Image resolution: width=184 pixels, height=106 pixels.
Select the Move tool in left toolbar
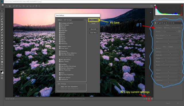pyautogui.click(x=2, y=11)
